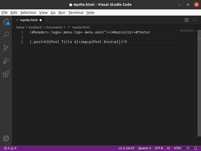The width and height of the screenshot is (201, 151).
Task: Split the editor to the right
Action: click(187, 20)
